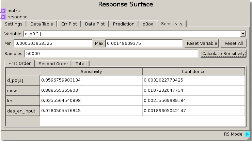Switch to Second Order sub-tab
252x141 pixels.
point(53,64)
